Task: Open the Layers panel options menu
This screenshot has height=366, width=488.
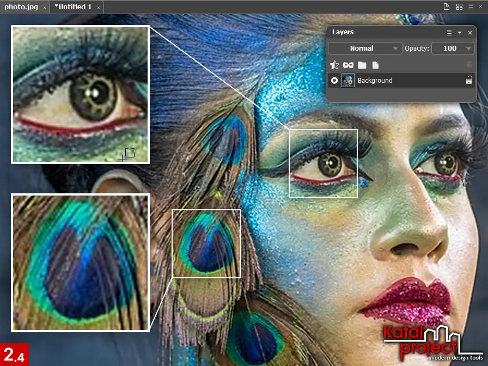Action: point(449,33)
